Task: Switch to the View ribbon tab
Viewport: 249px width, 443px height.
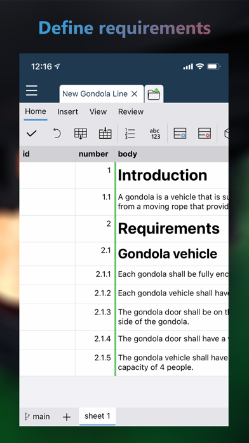Action: click(98, 112)
